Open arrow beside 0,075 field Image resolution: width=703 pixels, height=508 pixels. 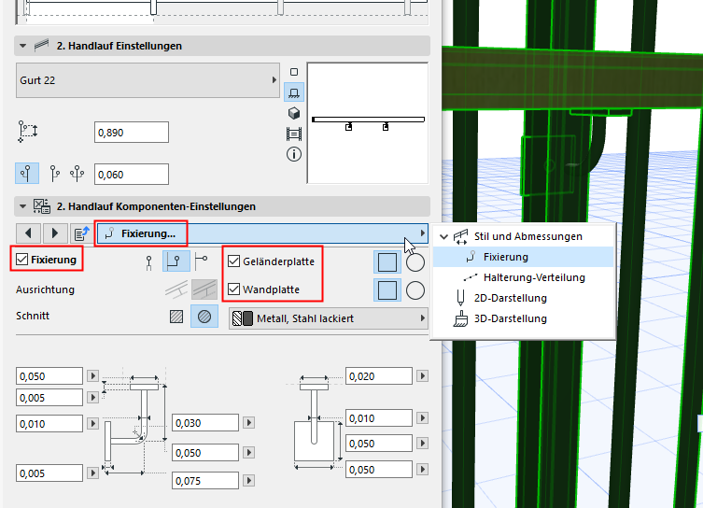[x=249, y=481]
